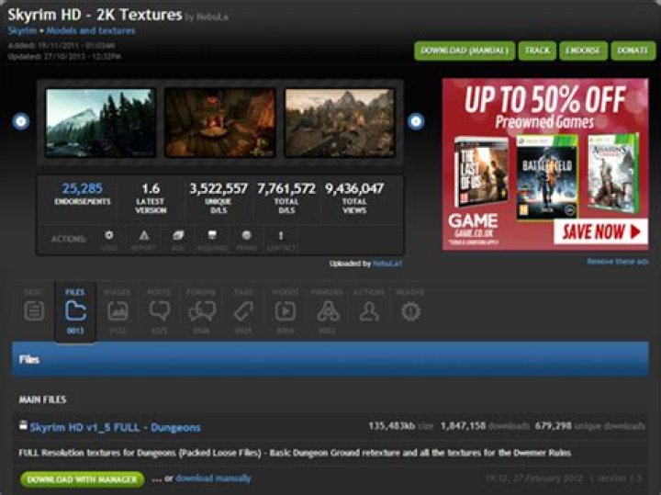Viewport: 661px width, 495px height.
Task: Click the Files section header bar
Action: 330,359
